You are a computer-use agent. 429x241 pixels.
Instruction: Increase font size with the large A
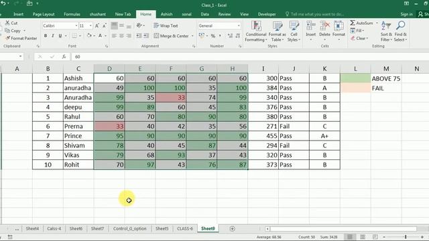coord(97,25)
